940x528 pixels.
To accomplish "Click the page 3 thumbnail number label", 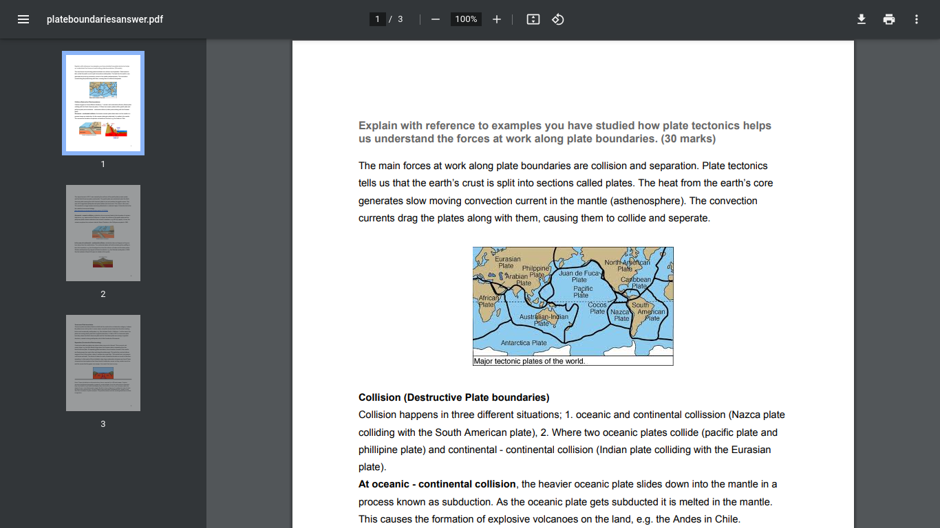I will 103,424.
